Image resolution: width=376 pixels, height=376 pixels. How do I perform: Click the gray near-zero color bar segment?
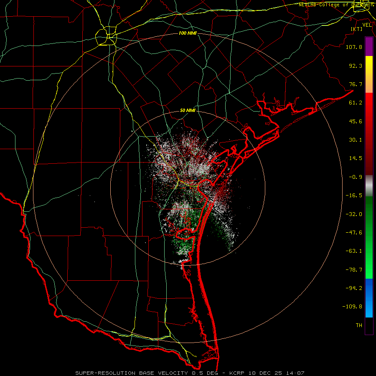[x=369, y=186]
